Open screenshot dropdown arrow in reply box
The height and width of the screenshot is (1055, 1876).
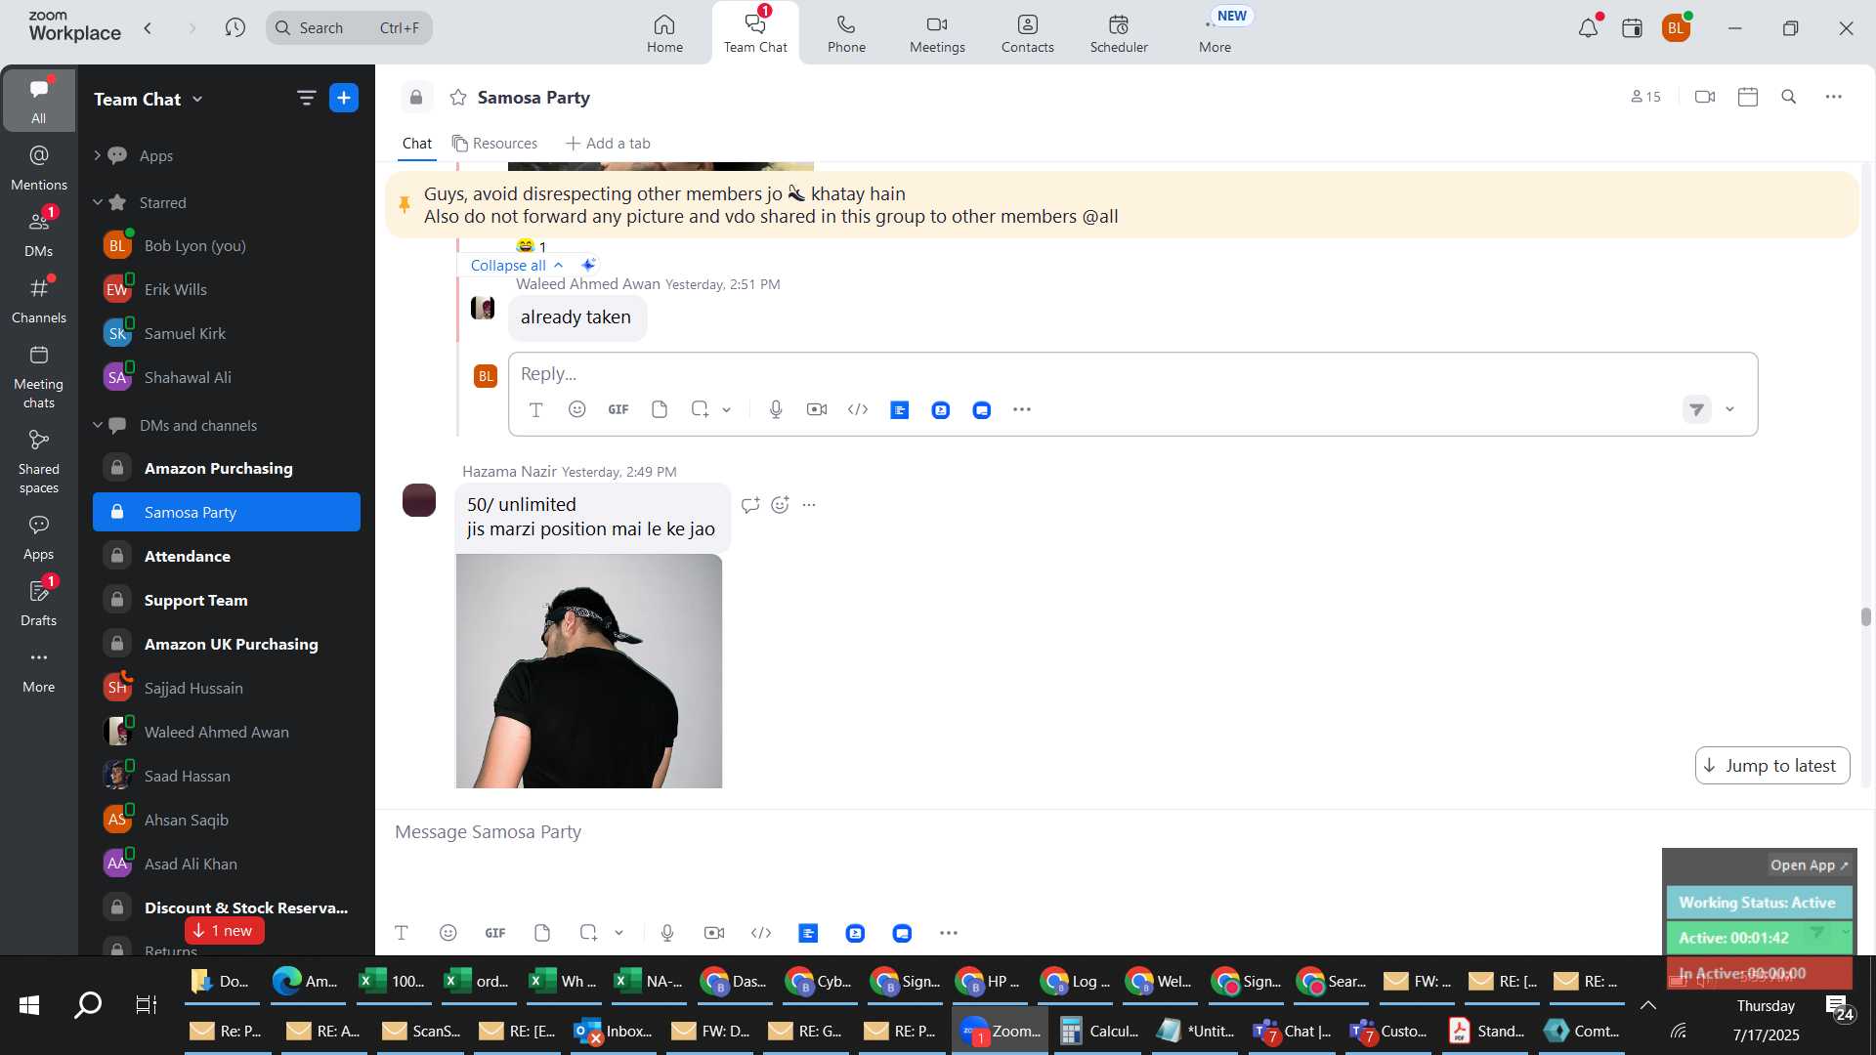pyautogui.click(x=726, y=410)
